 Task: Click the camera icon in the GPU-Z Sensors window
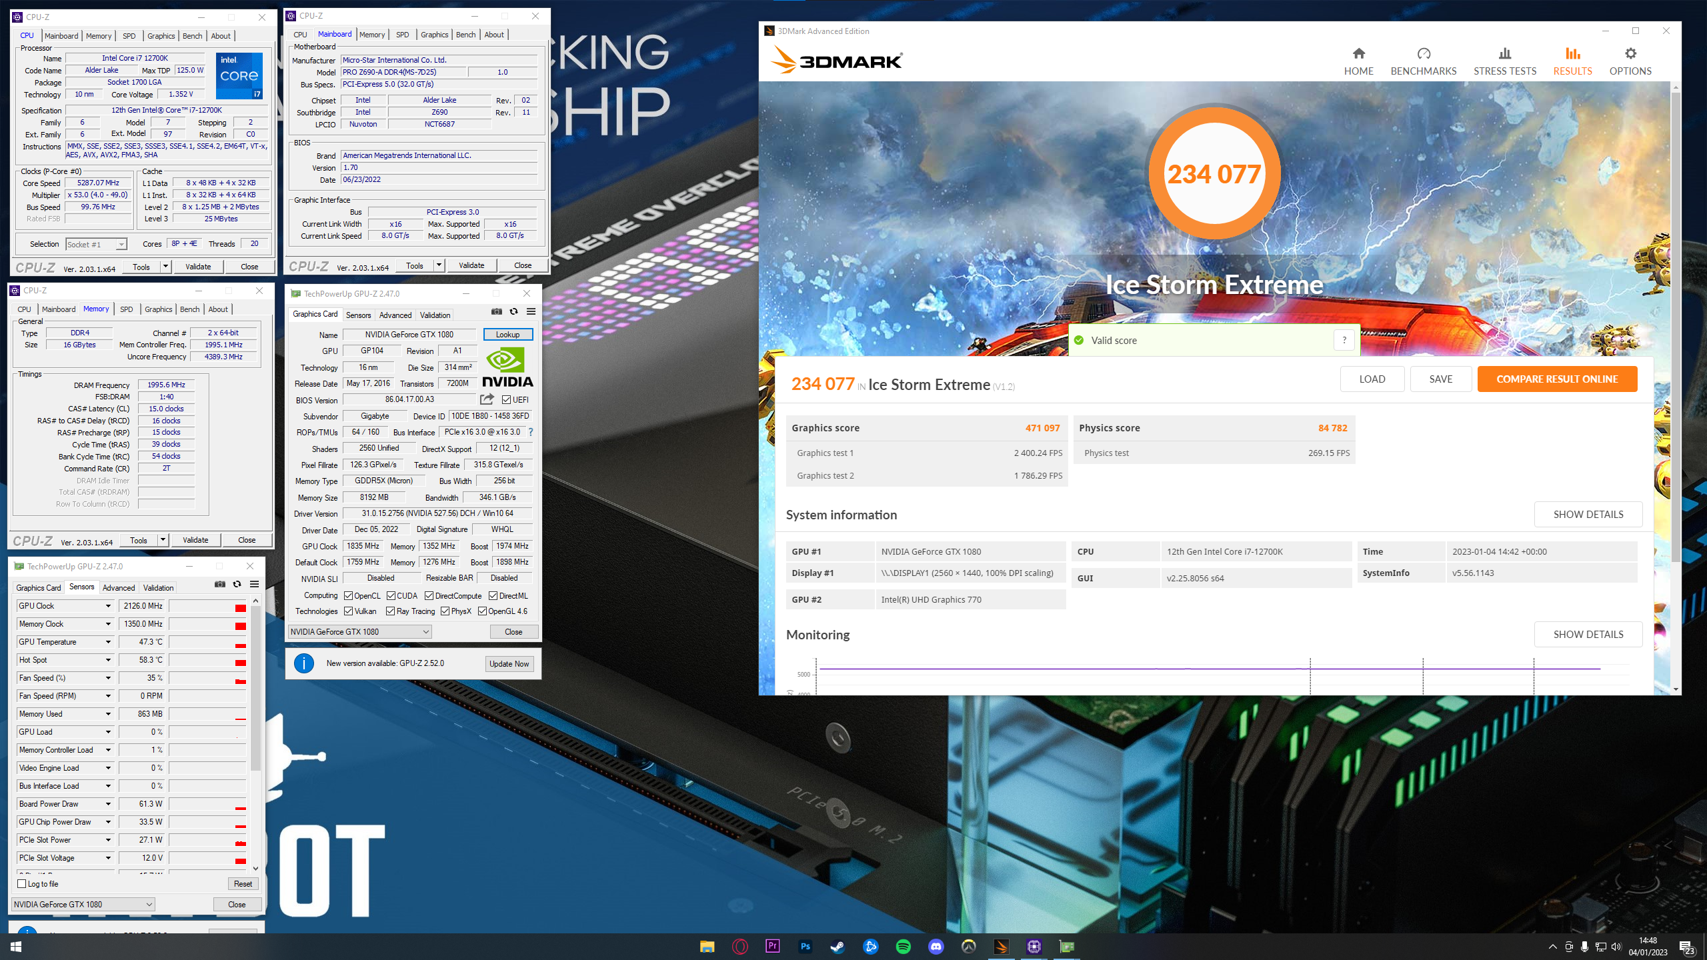(x=220, y=584)
